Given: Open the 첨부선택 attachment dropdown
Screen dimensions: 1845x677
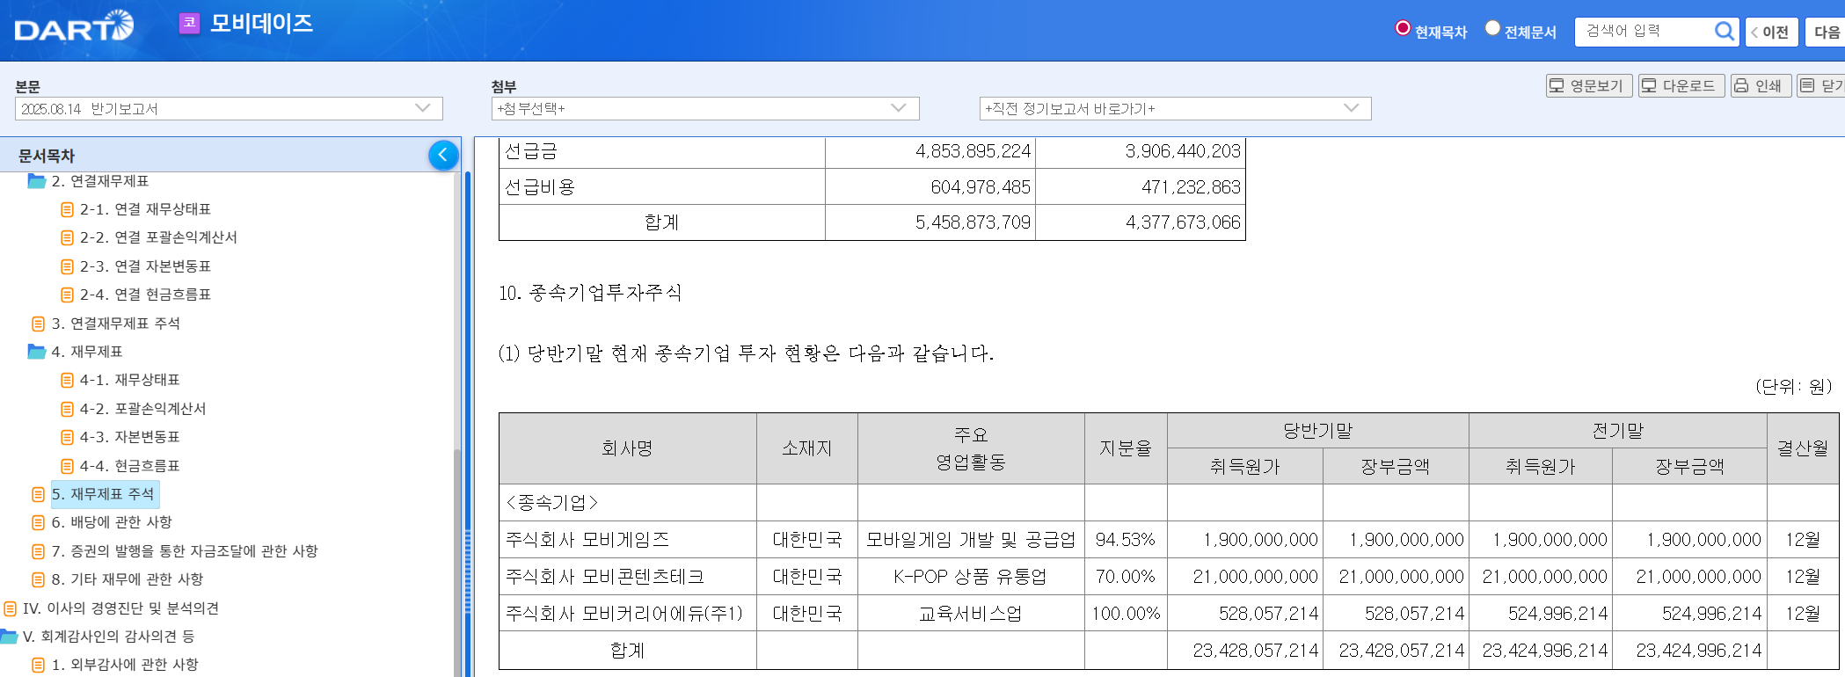Looking at the screenshot, I should click(x=705, y=108).
